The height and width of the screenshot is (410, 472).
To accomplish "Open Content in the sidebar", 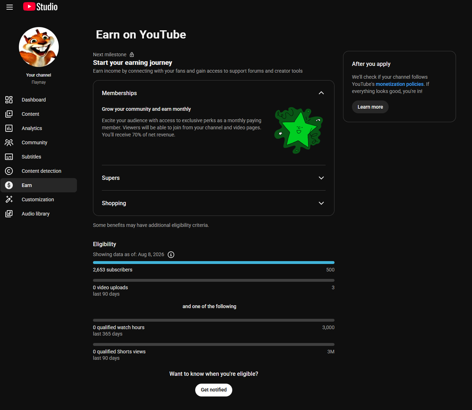I will (38, 114).
